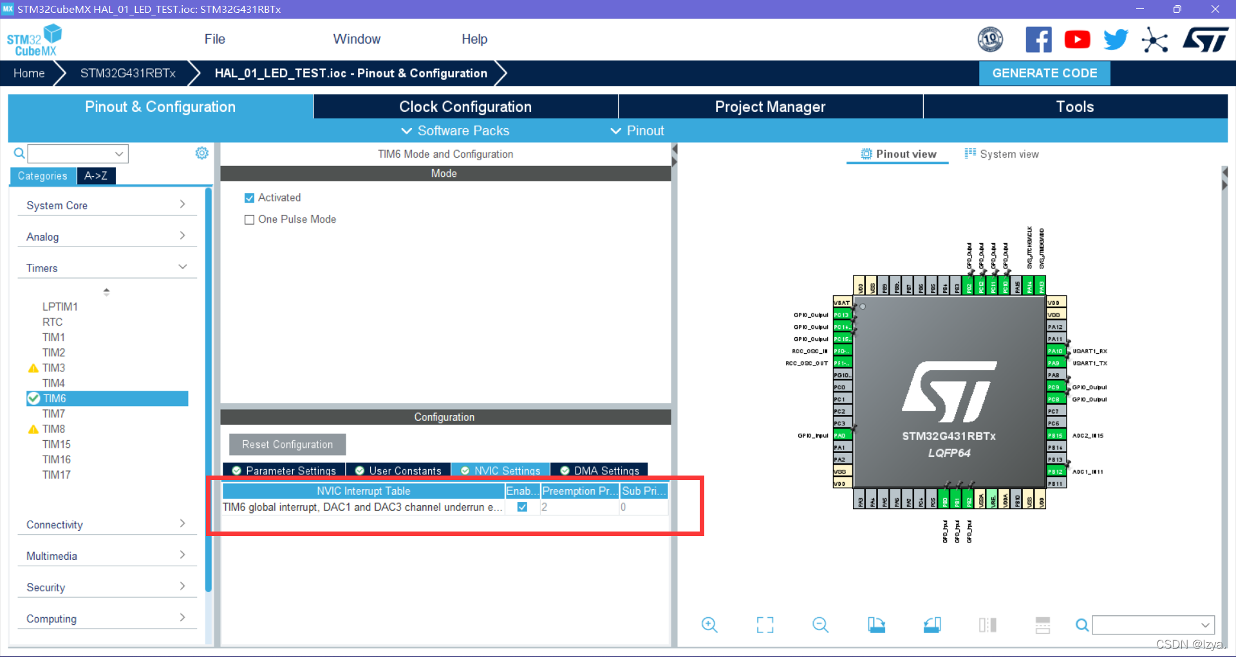Go to Home breadcrumb
The image size is (1236, 657).
pyautogui.click(x=29, y=73)
